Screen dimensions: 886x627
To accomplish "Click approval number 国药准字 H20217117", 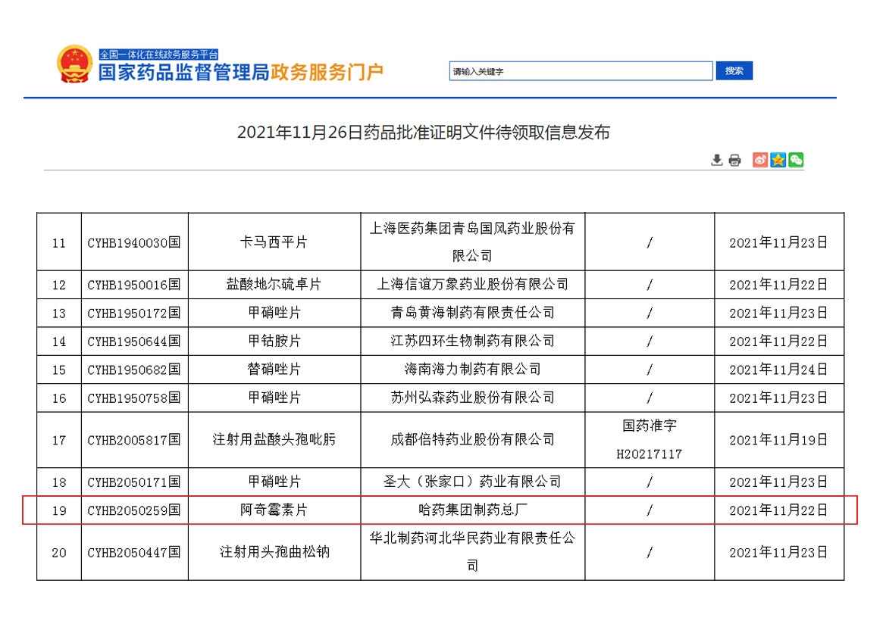I will tap(650, 439).
